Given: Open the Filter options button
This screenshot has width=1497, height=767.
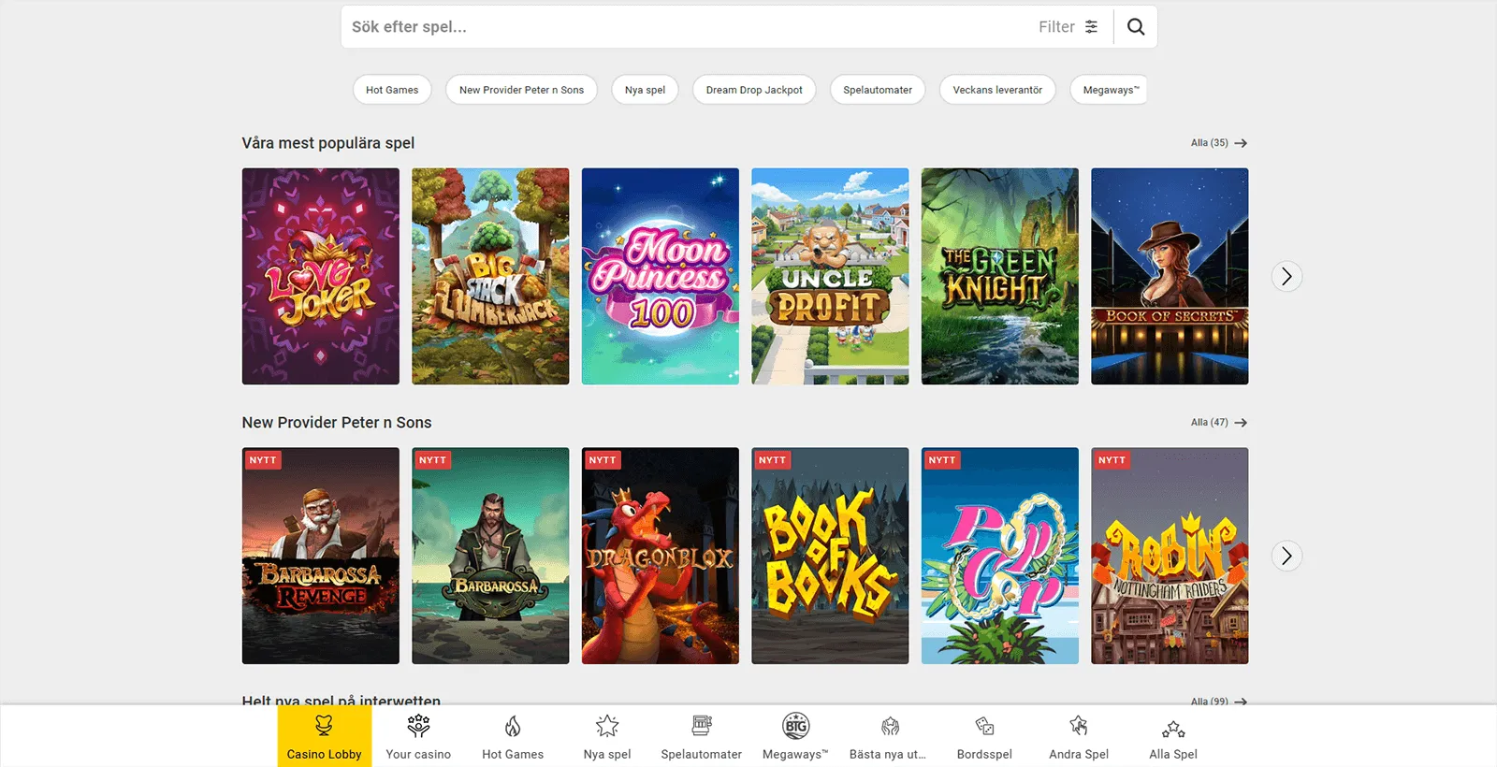Looking at the screenshot, I should tap(1068, 27).
